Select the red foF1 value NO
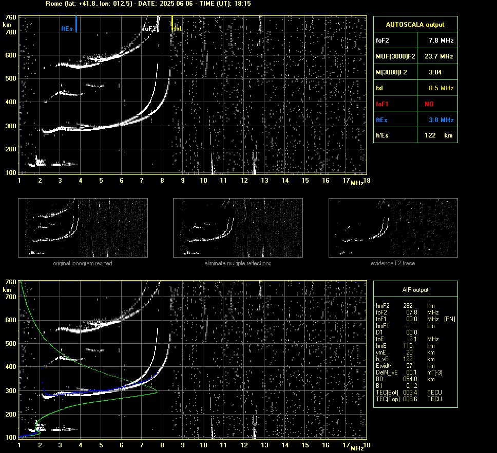This screenshot has height=453, width=497. pos(429,104)
